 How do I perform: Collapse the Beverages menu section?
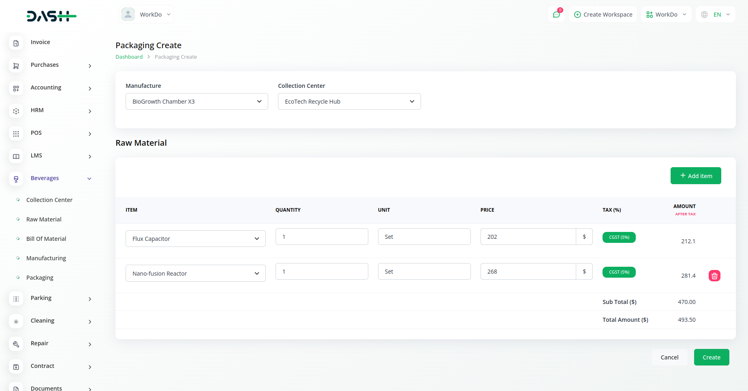tap(89, 178)
